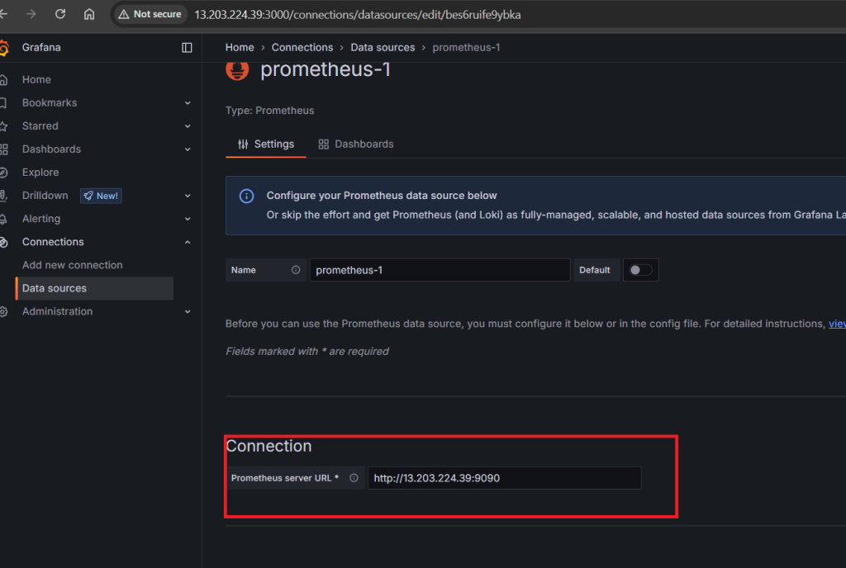Expand the Administration section chevron

tap(188, 311)
